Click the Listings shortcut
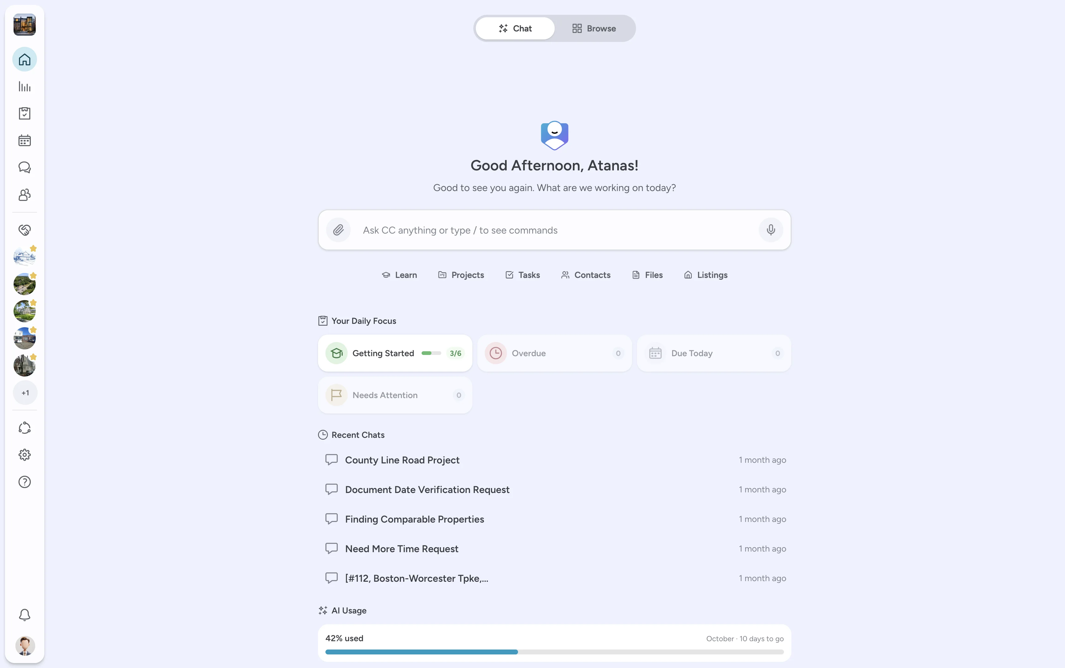Image resolution: width=1065 pixels, height=668 pixels. point(705,275)
